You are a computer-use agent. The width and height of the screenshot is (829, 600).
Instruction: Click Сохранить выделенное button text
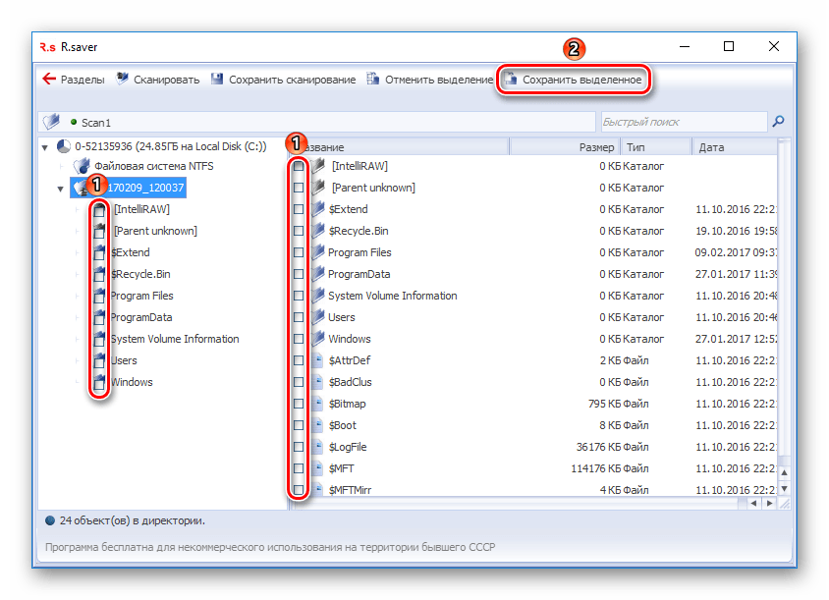582,80
